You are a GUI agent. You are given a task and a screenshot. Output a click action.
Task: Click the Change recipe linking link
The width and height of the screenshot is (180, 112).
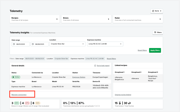[x=123, y=95]
